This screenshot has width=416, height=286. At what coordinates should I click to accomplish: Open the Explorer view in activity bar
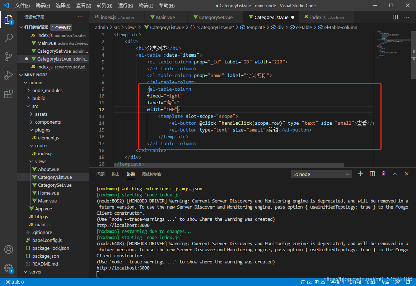point(9,19)
